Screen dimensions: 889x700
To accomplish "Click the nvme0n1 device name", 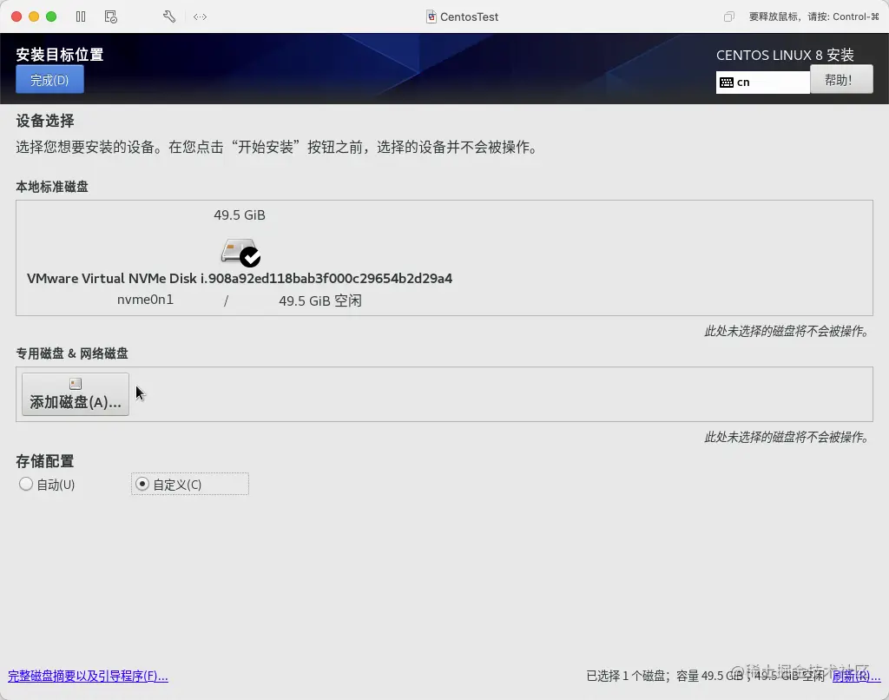I will coord(145,300).
